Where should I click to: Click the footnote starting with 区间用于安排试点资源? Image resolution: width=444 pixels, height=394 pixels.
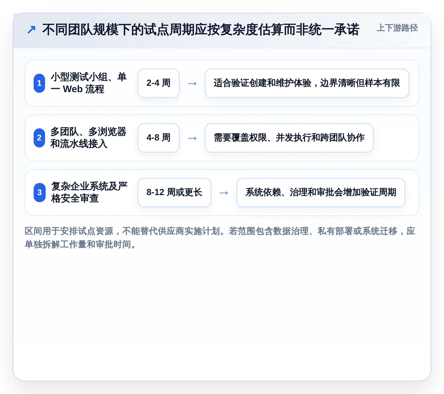[x=220, y=238]
